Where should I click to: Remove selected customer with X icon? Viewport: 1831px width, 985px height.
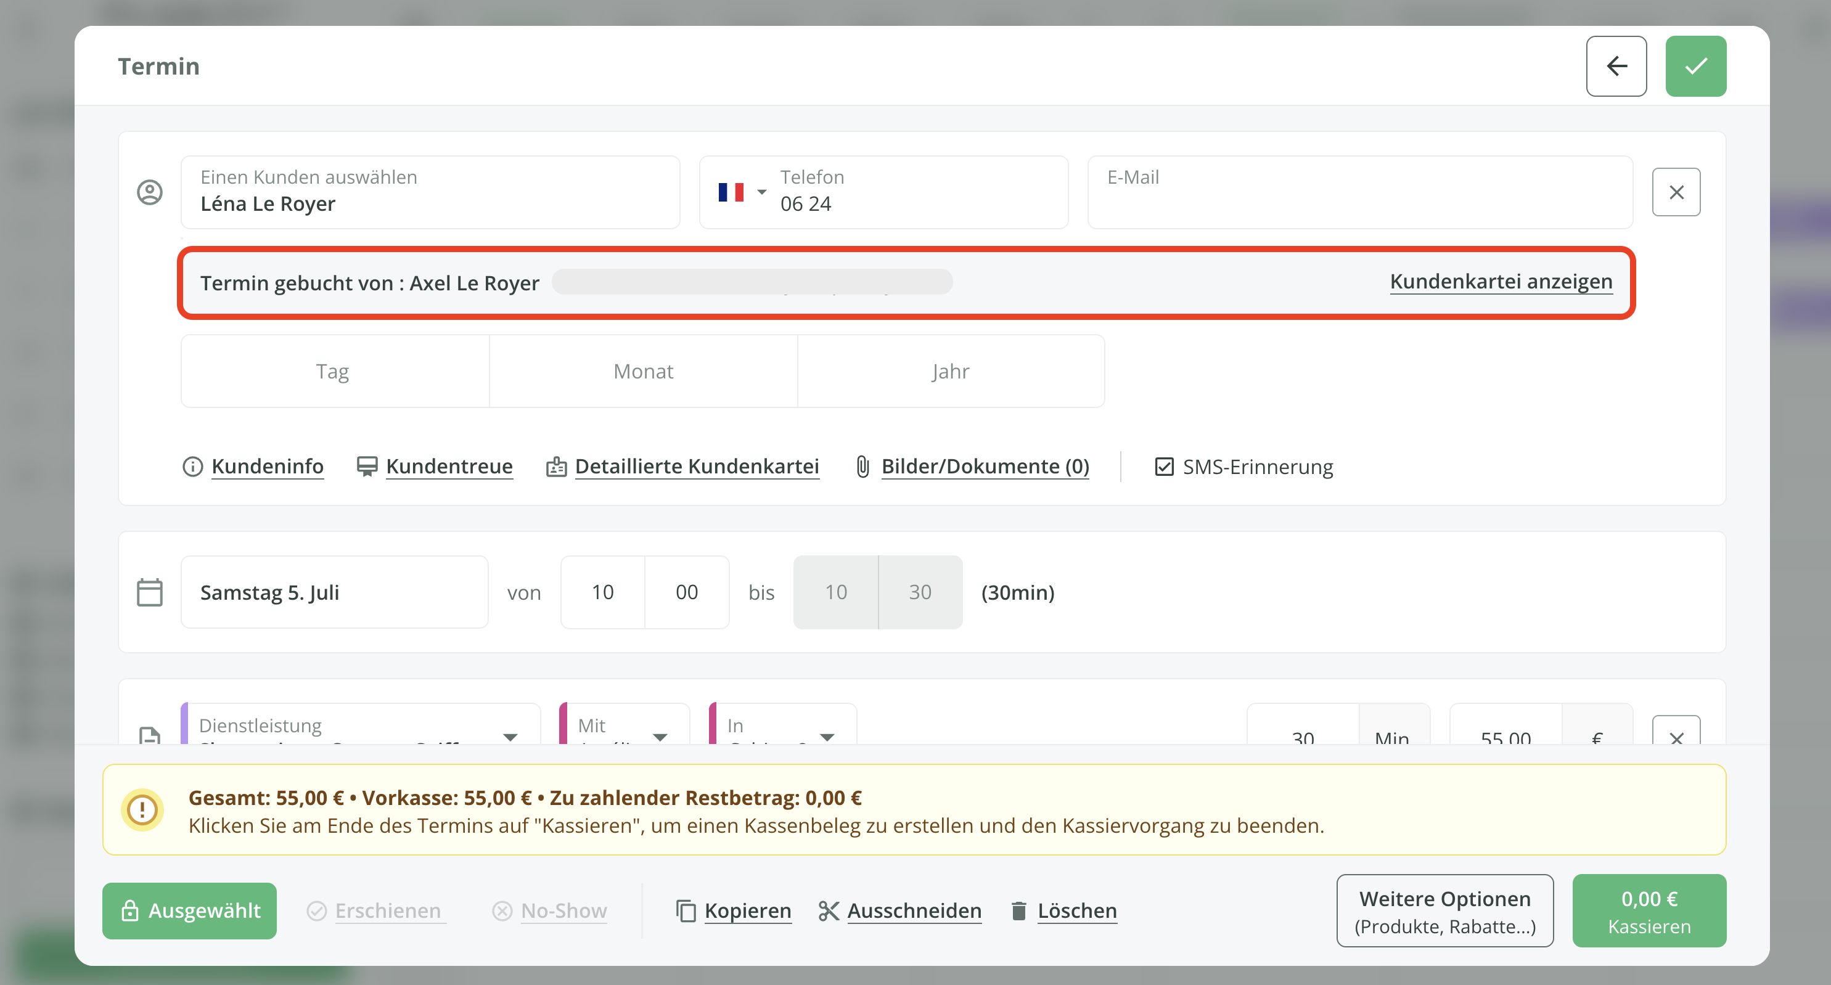(x=1676, y=192)
